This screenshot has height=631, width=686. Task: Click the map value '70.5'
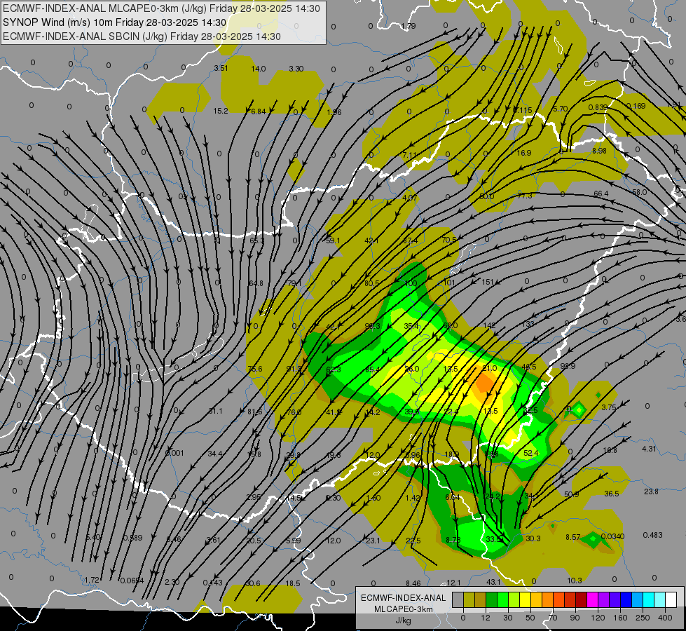[449, 240]
